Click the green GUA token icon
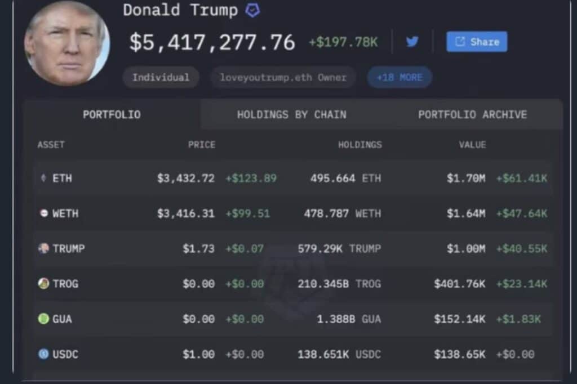The image size is (577, 384). [x=43, y=319]
